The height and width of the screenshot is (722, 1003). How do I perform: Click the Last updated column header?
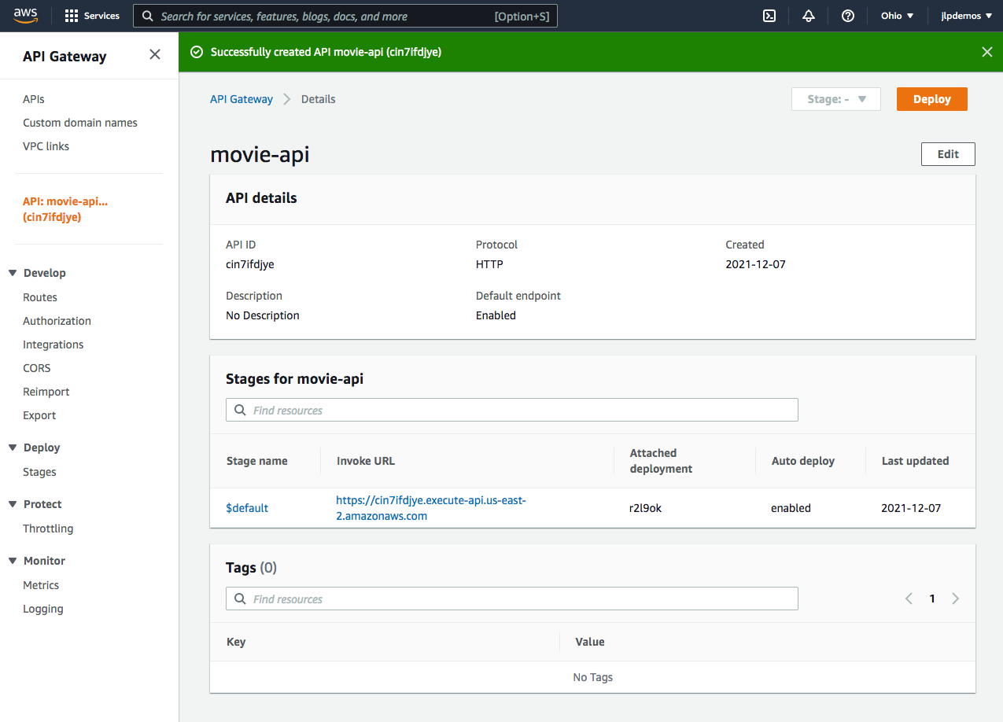[x=915, y=461]
